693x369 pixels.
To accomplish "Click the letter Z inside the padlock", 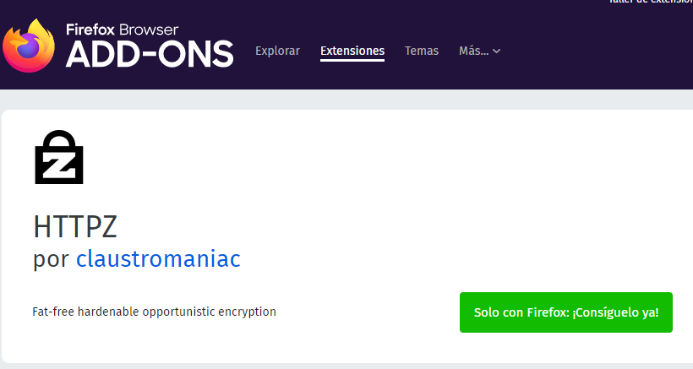I will (59, 166).
